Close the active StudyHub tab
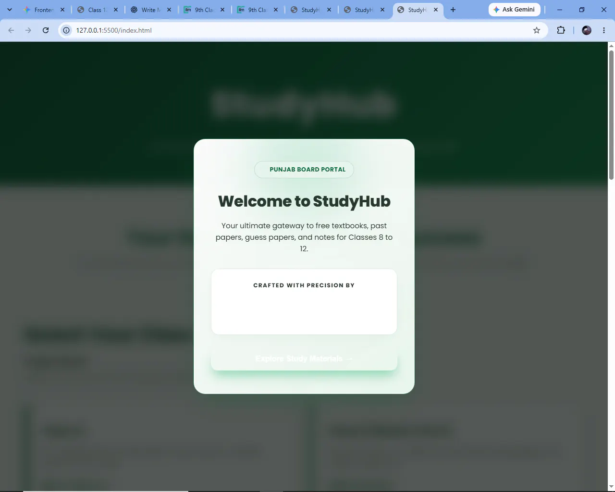615x492 pixels. (x=436, y=10)
